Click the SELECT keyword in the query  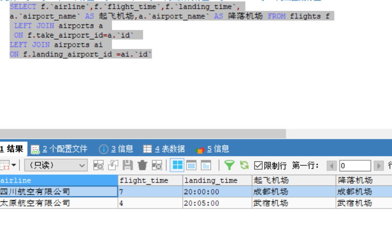click(23, 7)
